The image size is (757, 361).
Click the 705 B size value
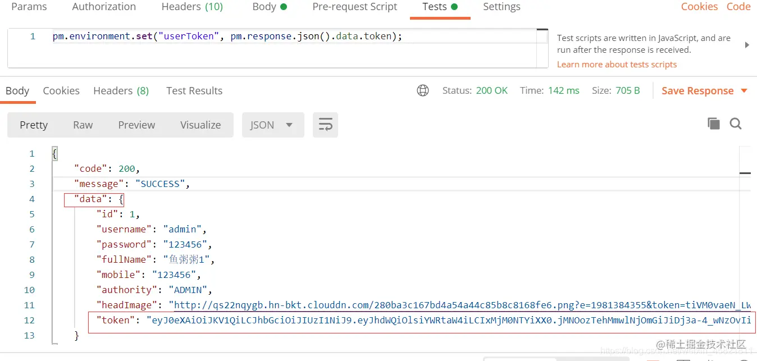click(628, 90)
